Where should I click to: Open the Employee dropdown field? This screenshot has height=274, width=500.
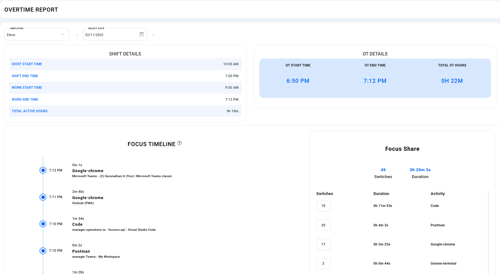click(x=37, y=34)
